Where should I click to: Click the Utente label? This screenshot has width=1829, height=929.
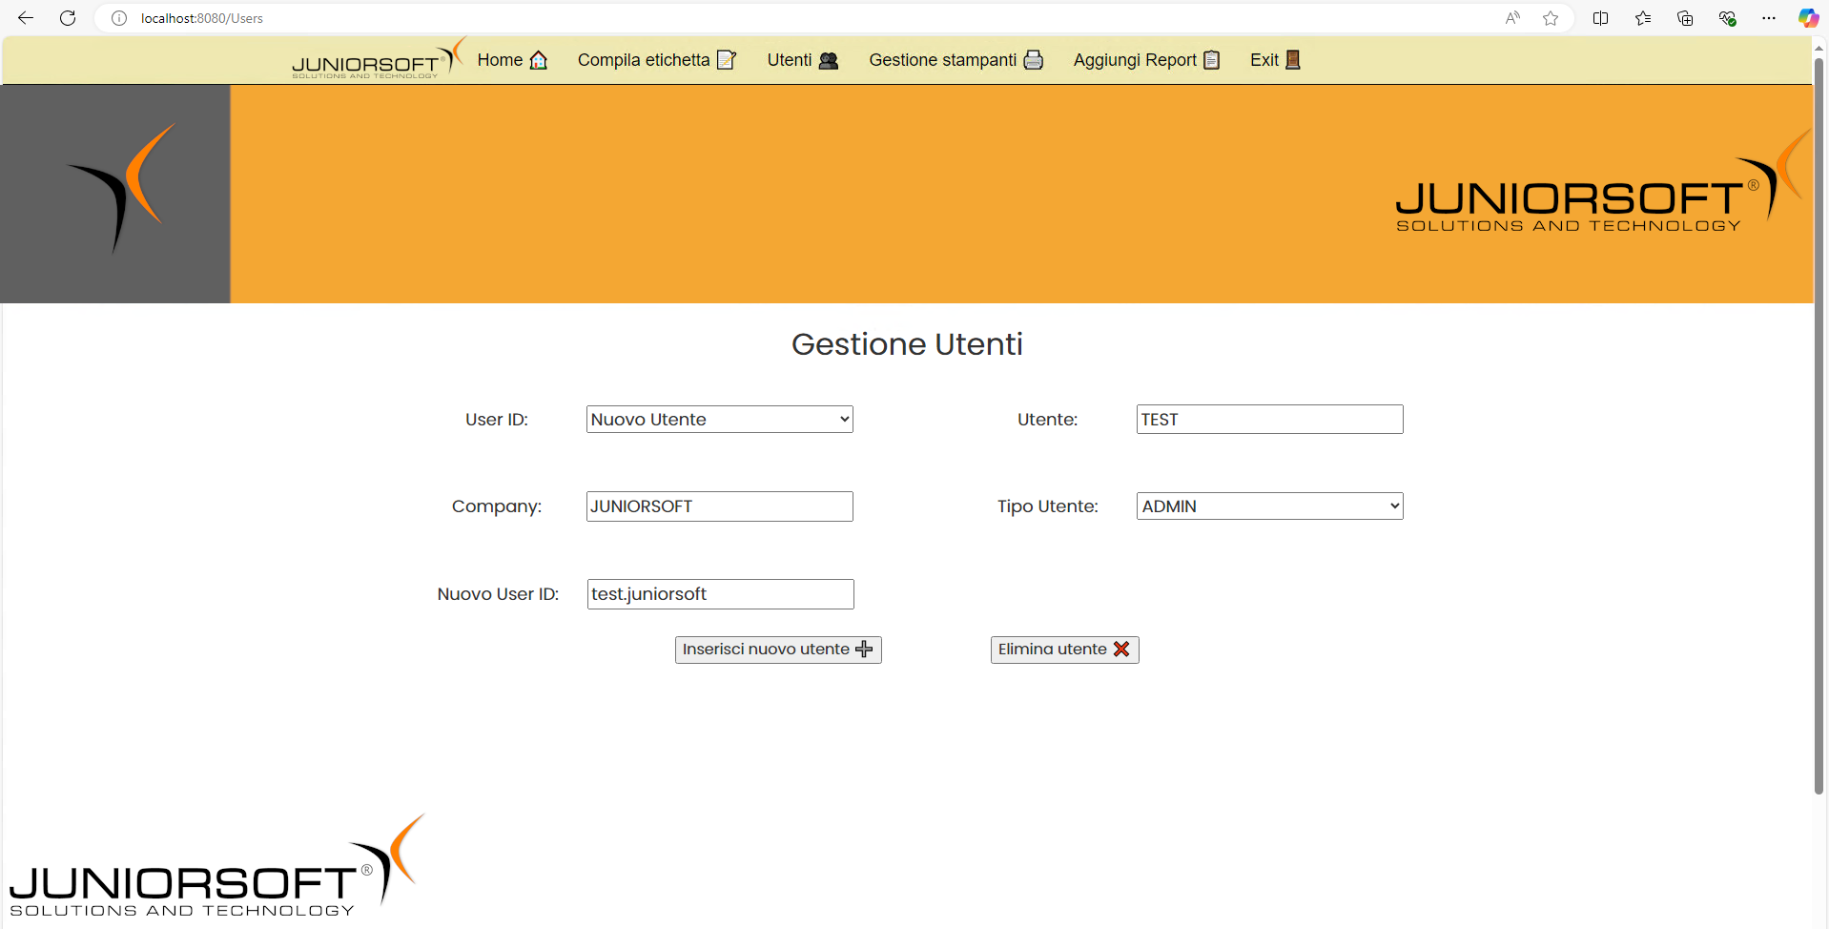(1047, 420)
